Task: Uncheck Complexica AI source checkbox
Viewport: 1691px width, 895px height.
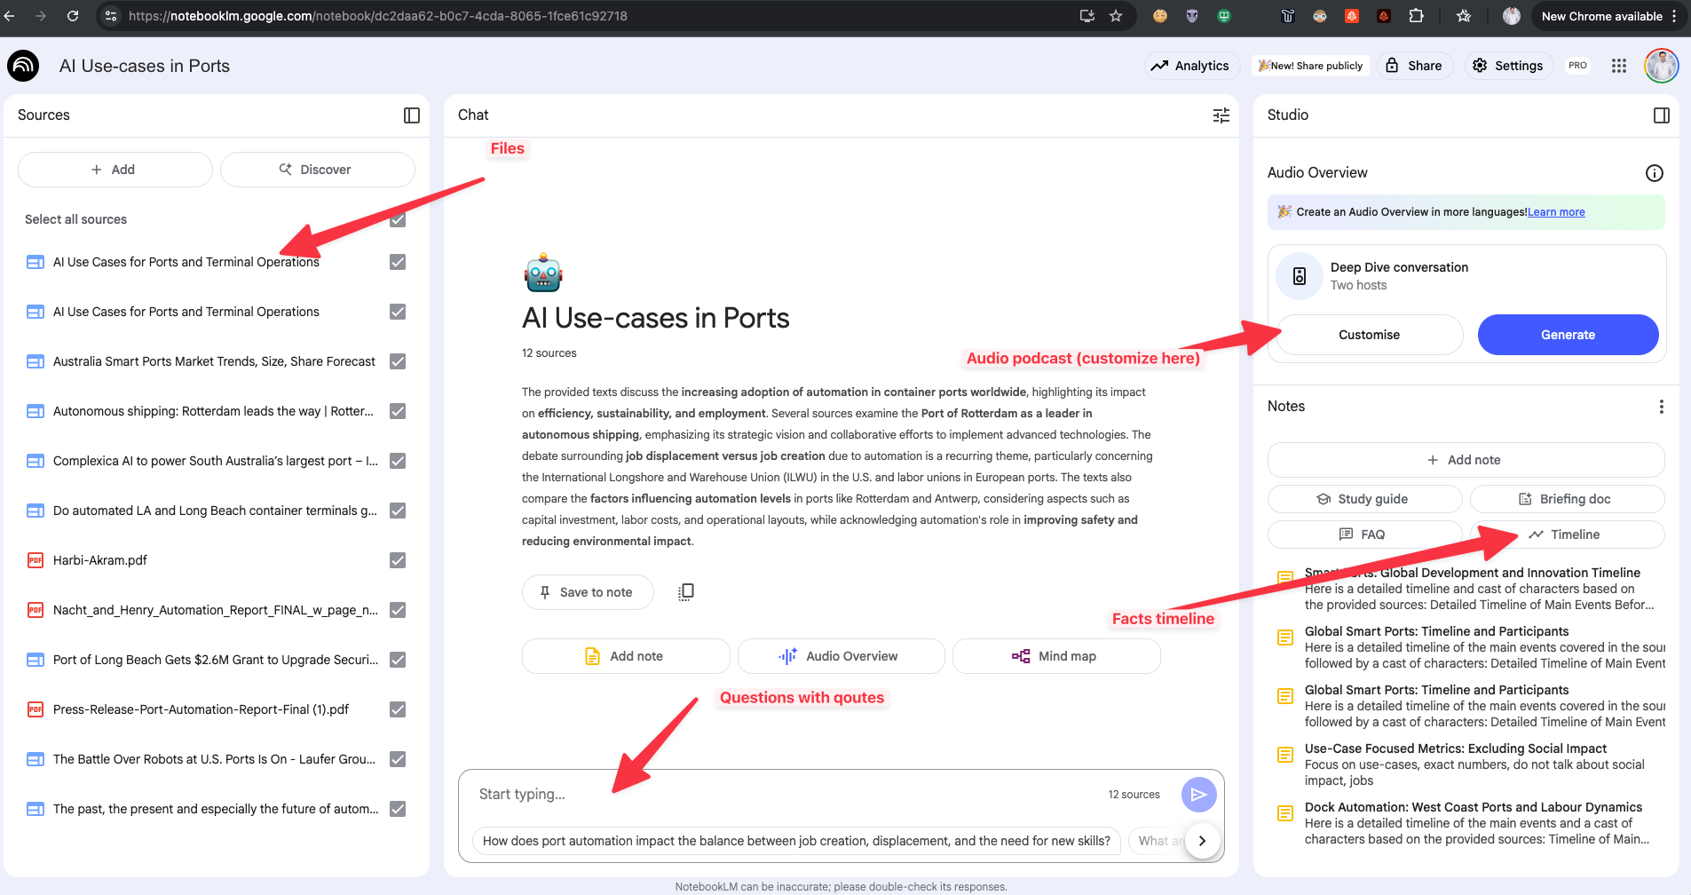Action: 398,461
